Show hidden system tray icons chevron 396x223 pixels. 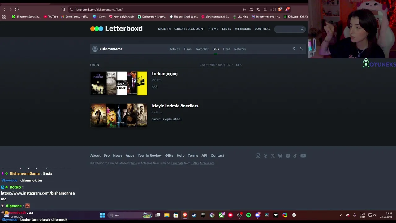click(341, 215)
